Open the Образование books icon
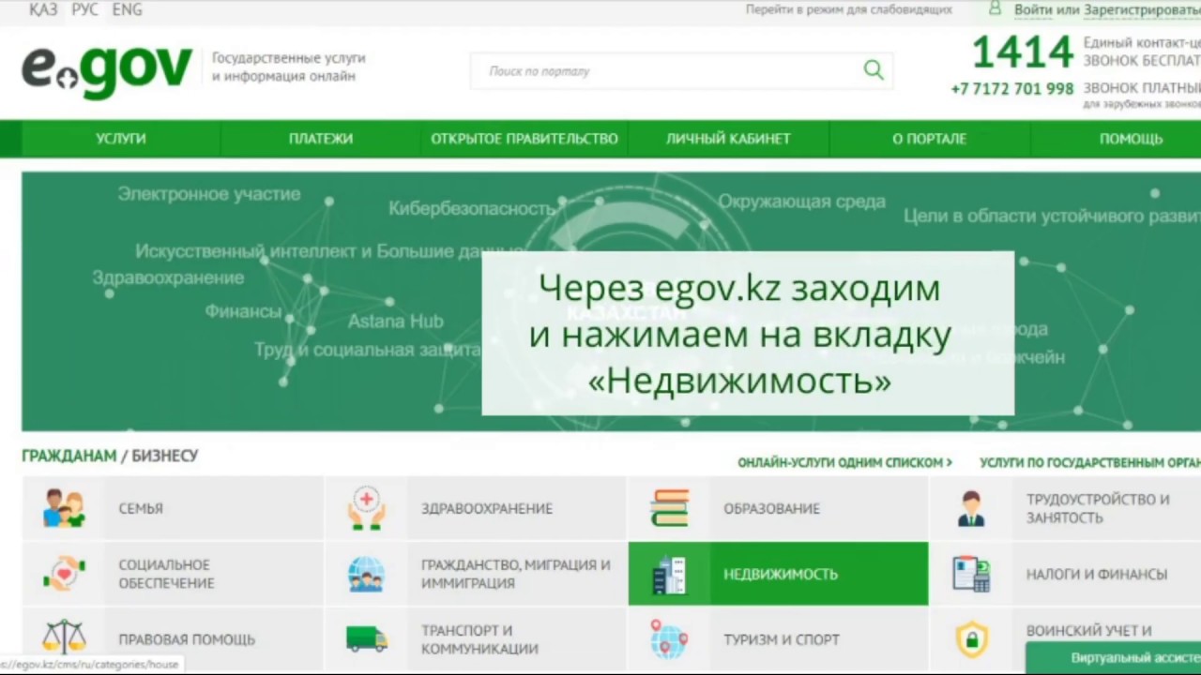This screenshot has width=1201, height=675. point(669,508)
